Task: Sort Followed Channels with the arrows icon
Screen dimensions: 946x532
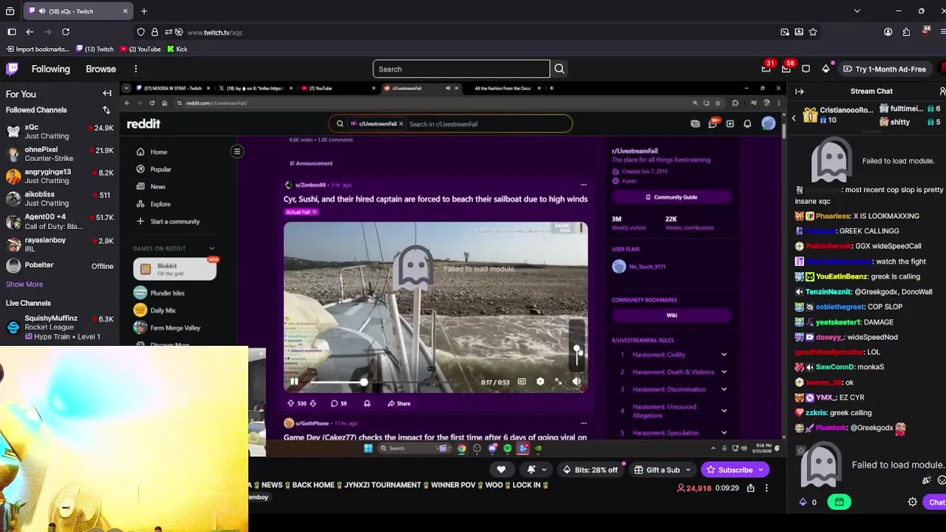Action: [106, 110]
